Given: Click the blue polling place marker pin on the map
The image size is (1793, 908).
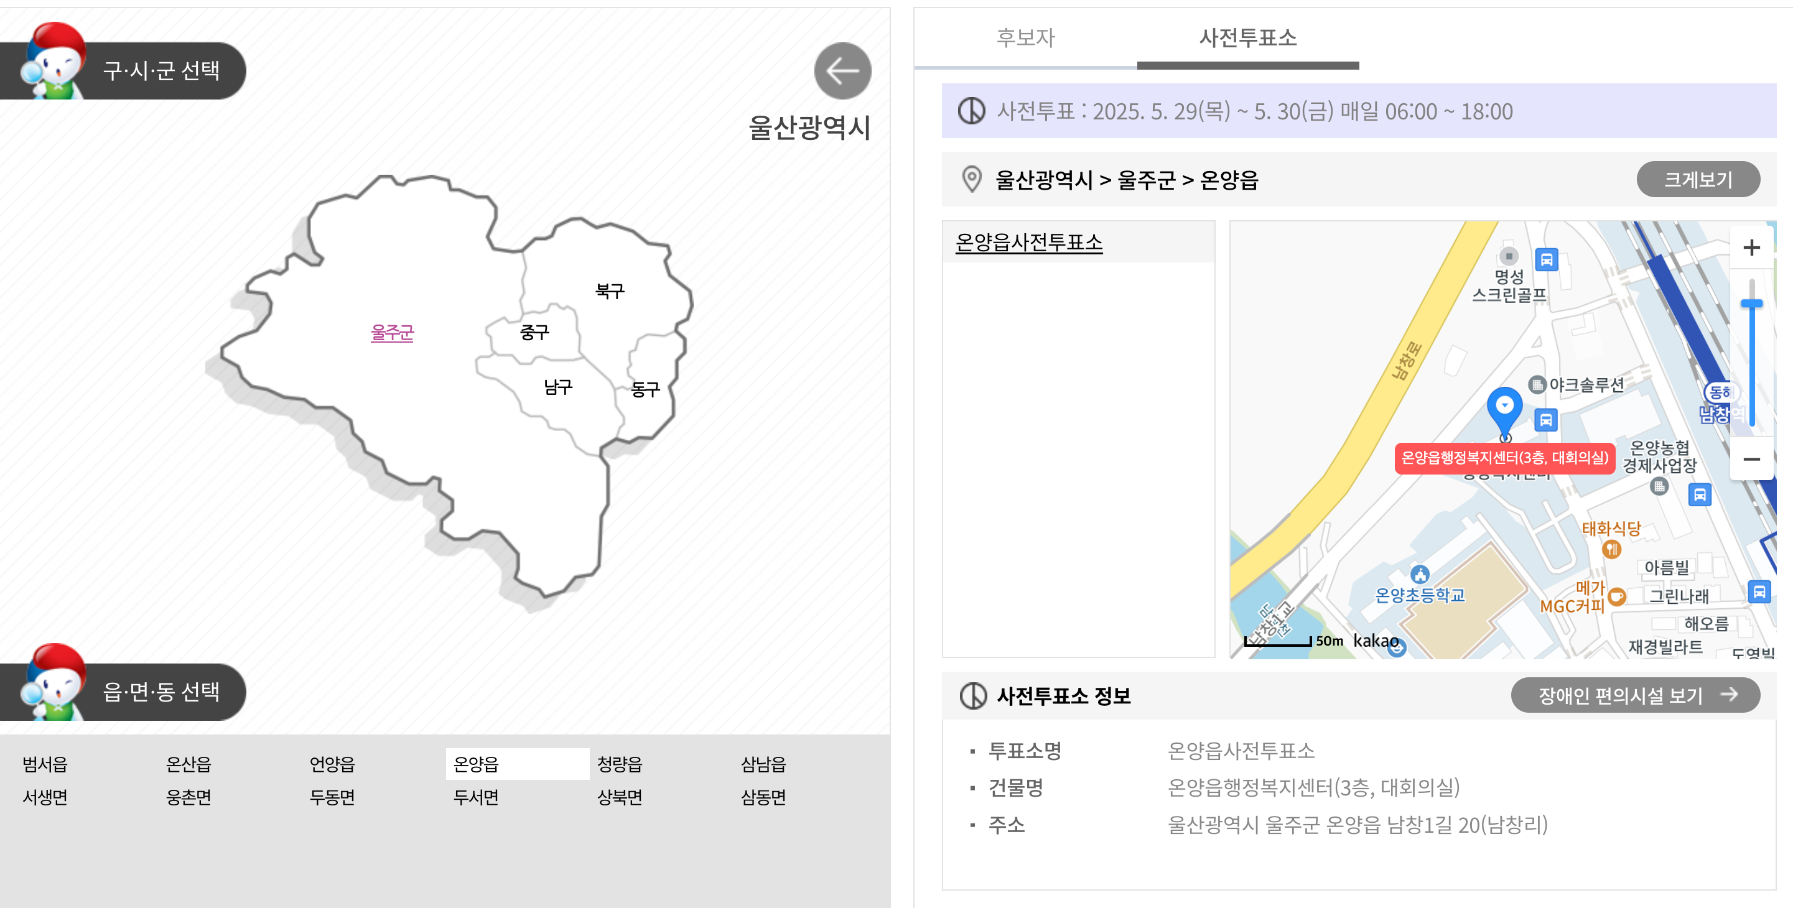Looking at the screenshot, I should (1505, 414).
